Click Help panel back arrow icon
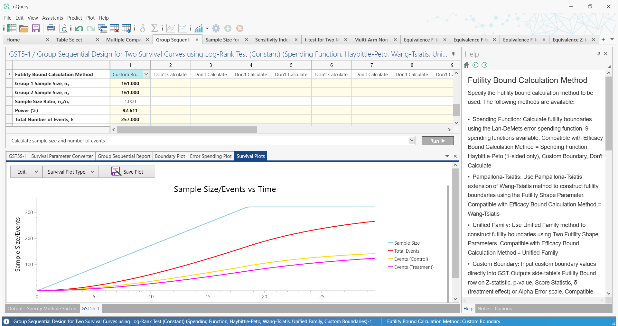The image size is (618, 326). 475,65
